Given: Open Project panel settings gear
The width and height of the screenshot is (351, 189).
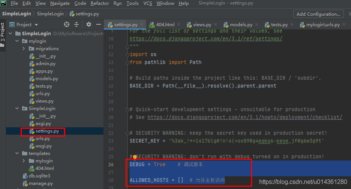Looking at the screenshot, I should (89, 24).
